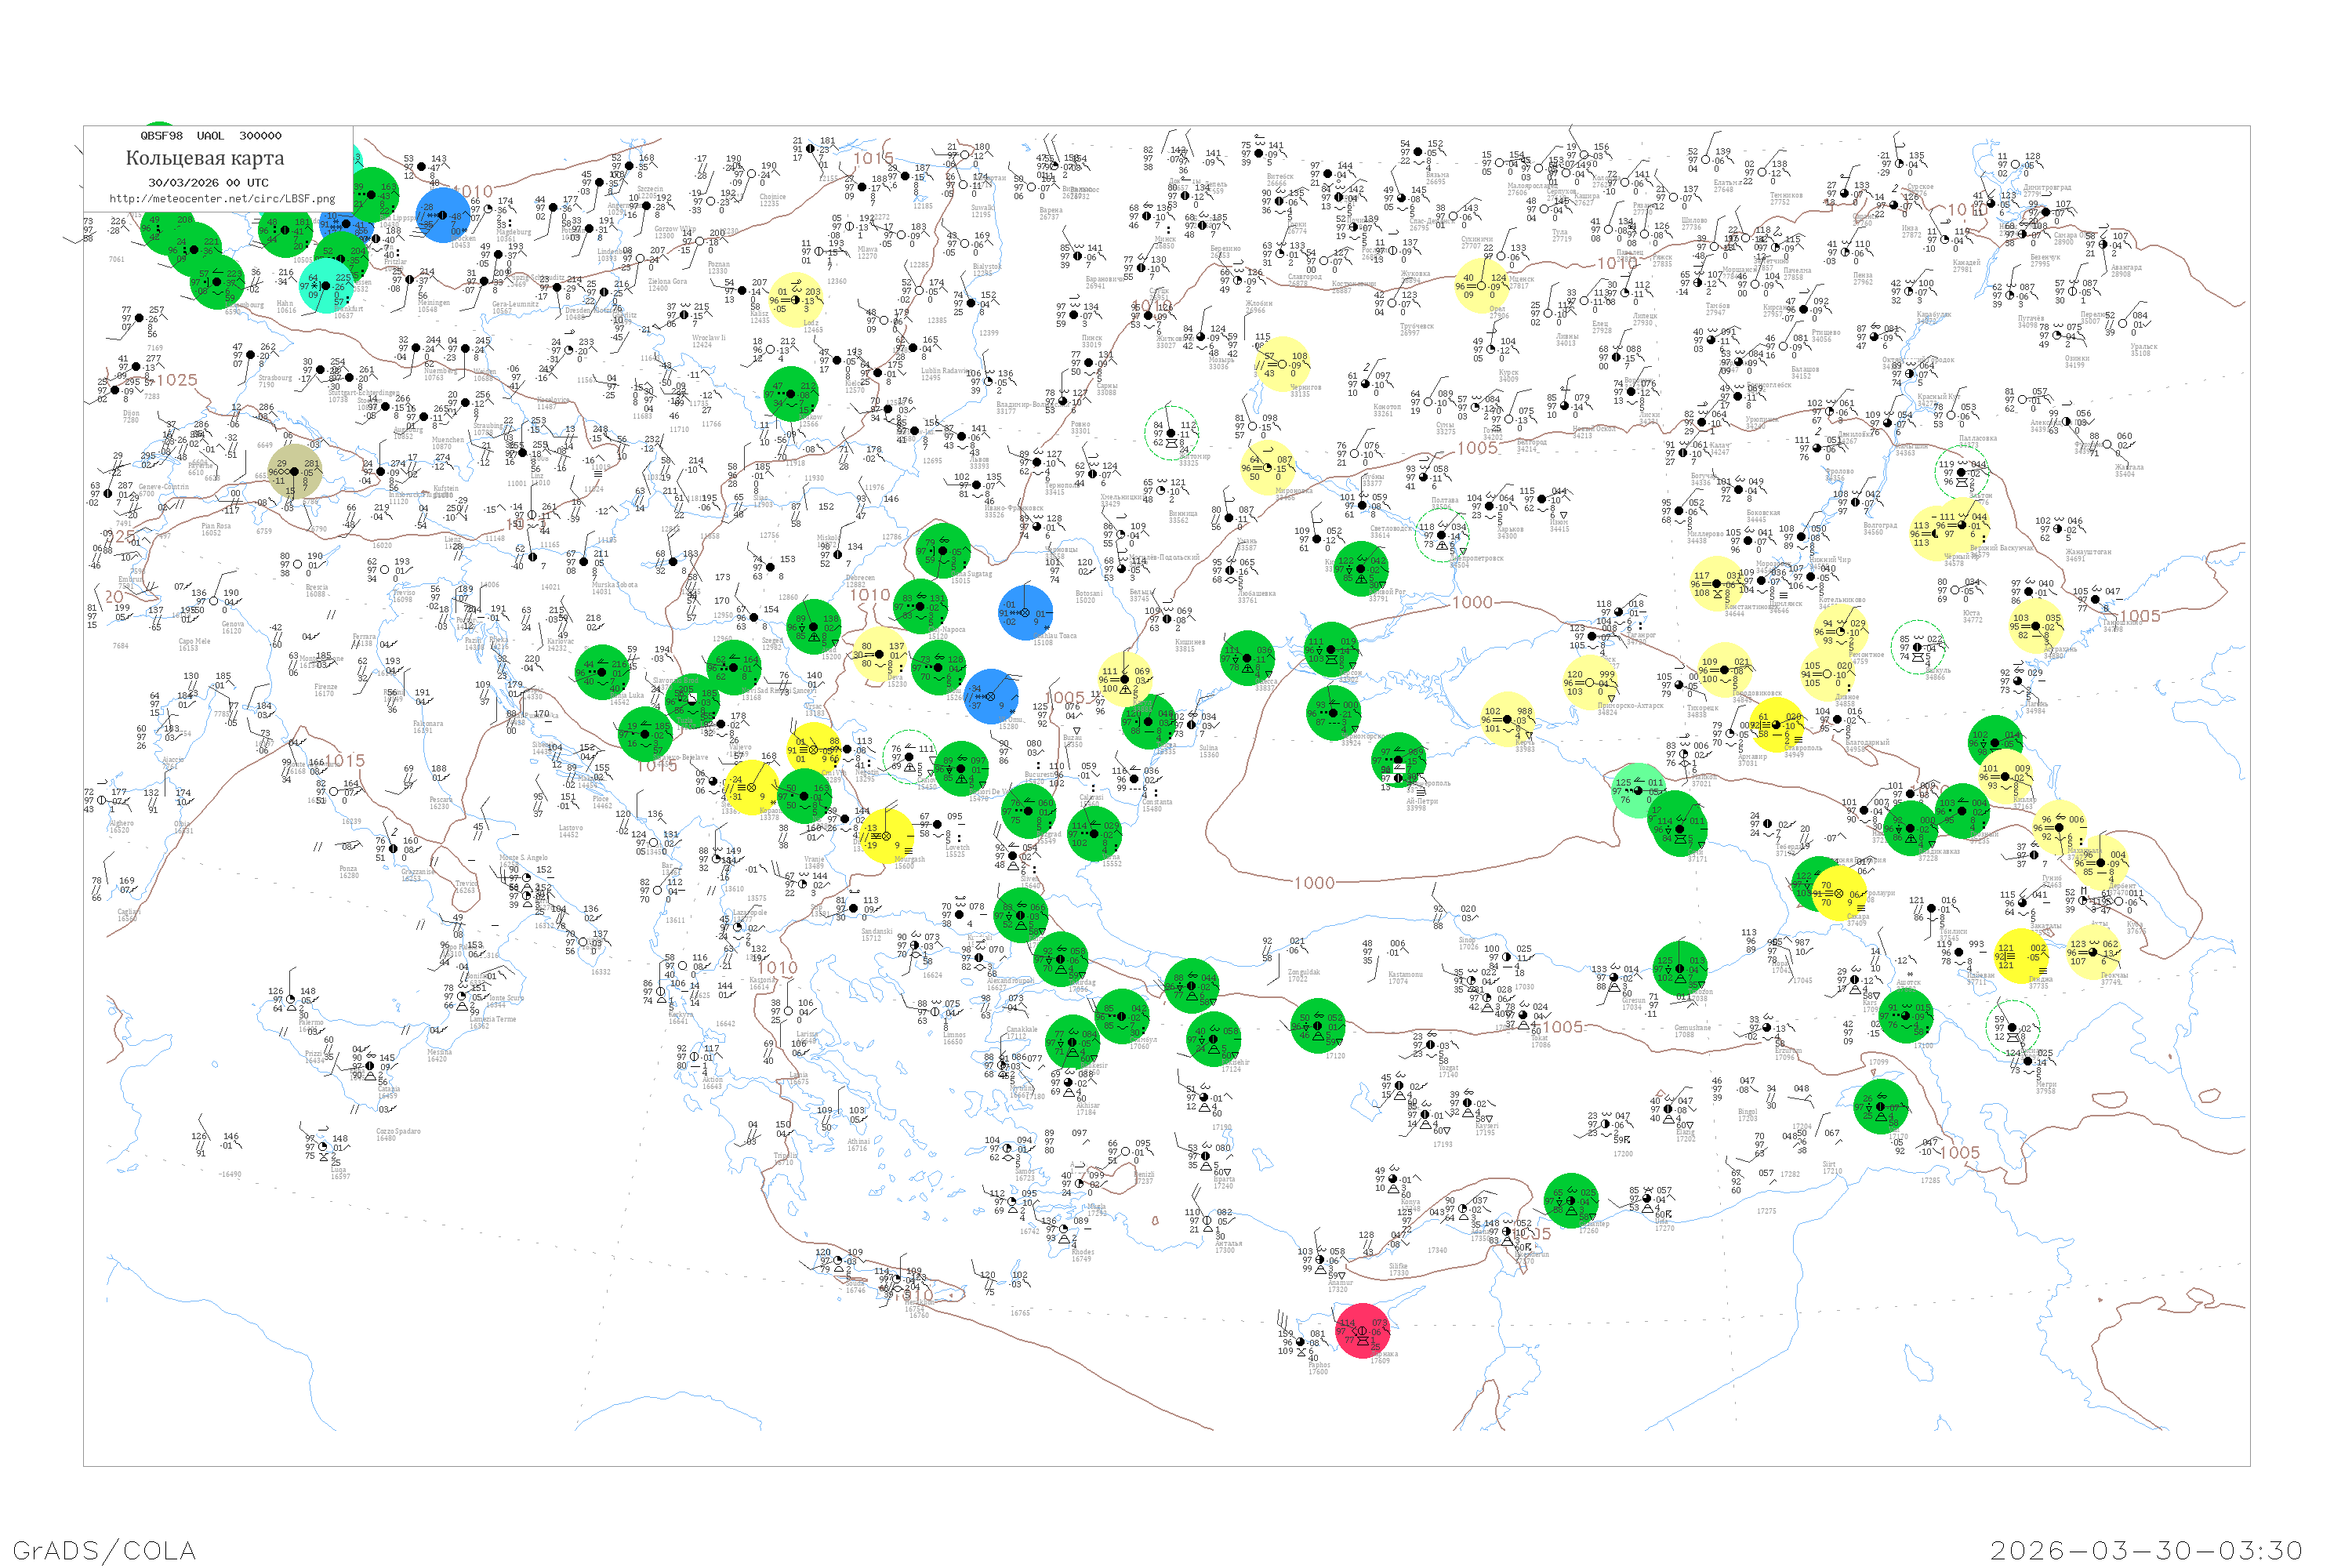2352x1568 pixels.
Task: Select the blue circle at Ceahlau Toaca
Action: point(1025,613)
